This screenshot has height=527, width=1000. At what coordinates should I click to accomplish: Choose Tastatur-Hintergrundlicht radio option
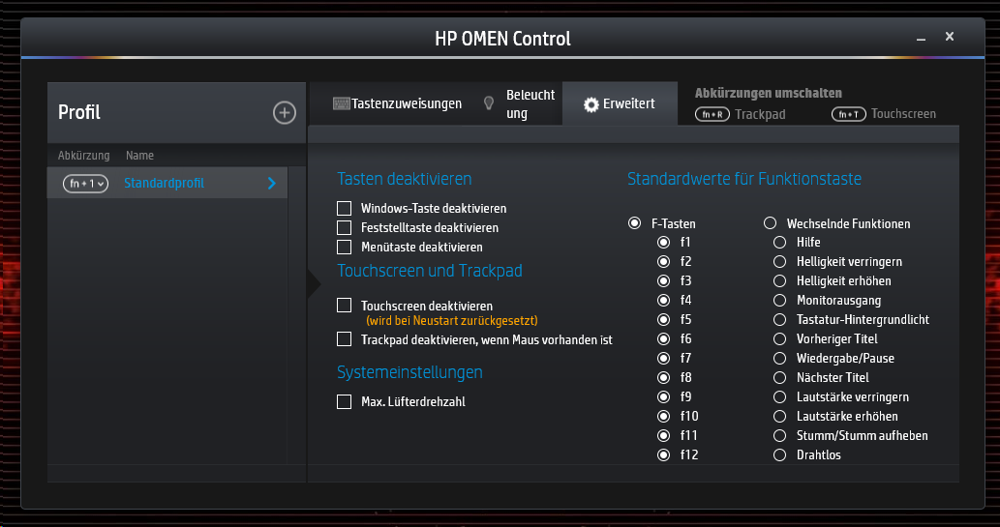pos(779,319)
